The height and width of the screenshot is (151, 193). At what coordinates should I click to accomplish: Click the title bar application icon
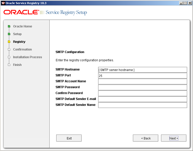(3, 3)
